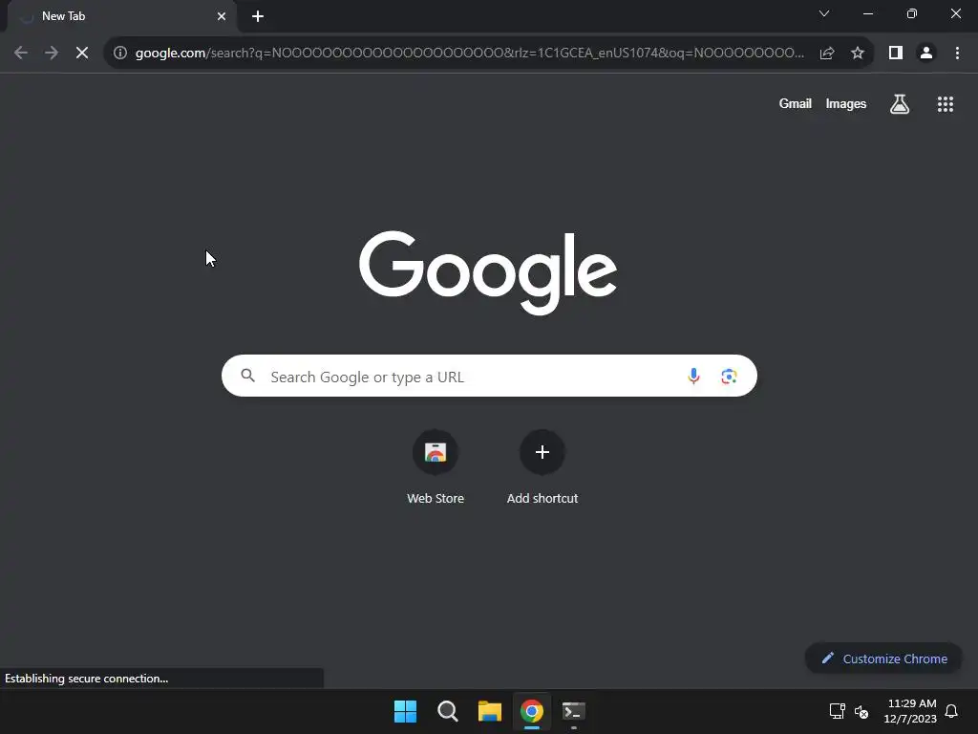
Task: Click the address bar URL text
Action: pyautogui.click(x=470, y=54)
